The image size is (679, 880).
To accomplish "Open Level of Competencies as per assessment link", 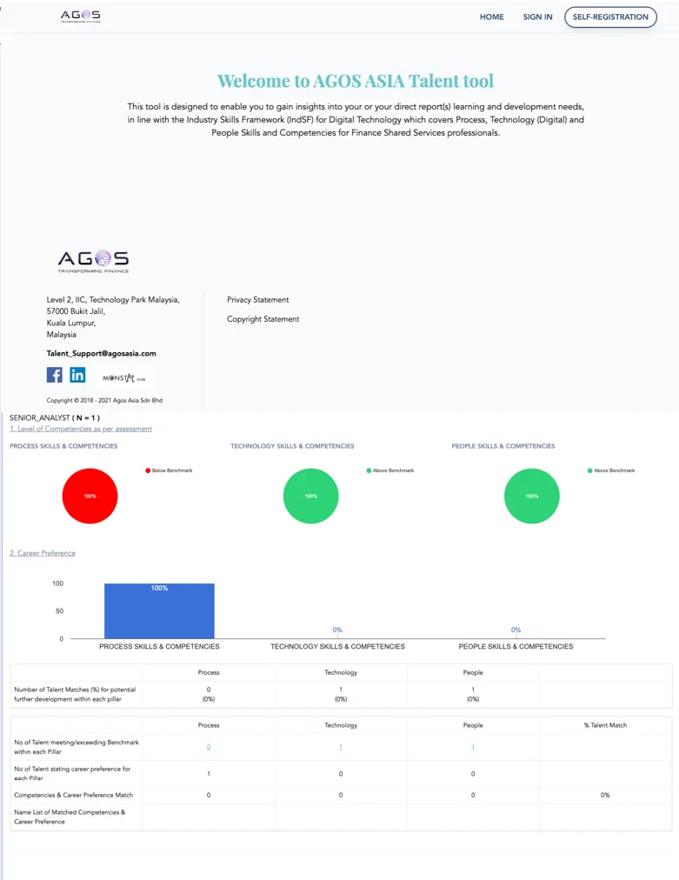I will pos(81,429).
